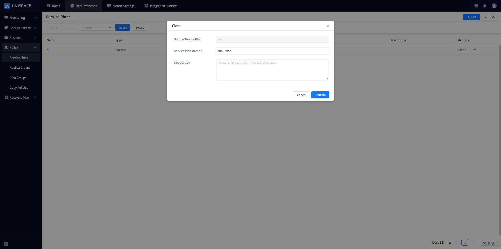The image size is (501, 249).
Task: Open the column list settings icon
Action: point(485,17)
